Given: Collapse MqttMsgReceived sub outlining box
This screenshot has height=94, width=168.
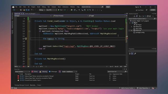Looking at the screenshot, I should 30,59.
